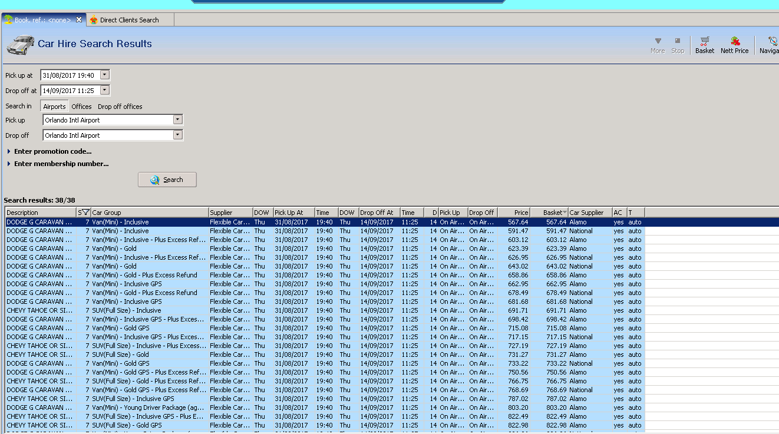The image size is (779, 434).
Task: Click the filter icon in the S column header
Action: 85,213
